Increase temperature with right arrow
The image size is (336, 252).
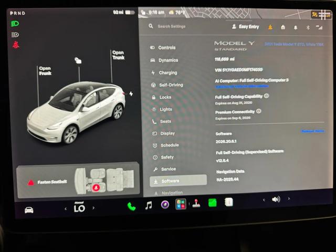(93, 208)
